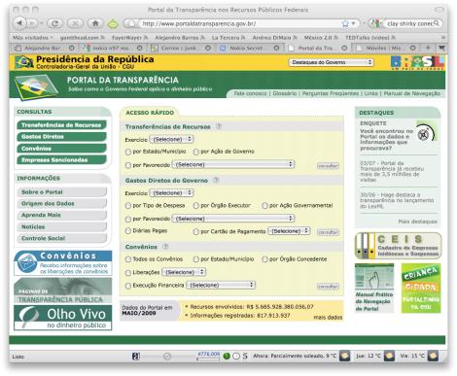Image resolution: width=457 pixels, height=376 pixels.
Task: Select por Órgão Executor radio
Action: pyautogui.click(x=196, y=206)
